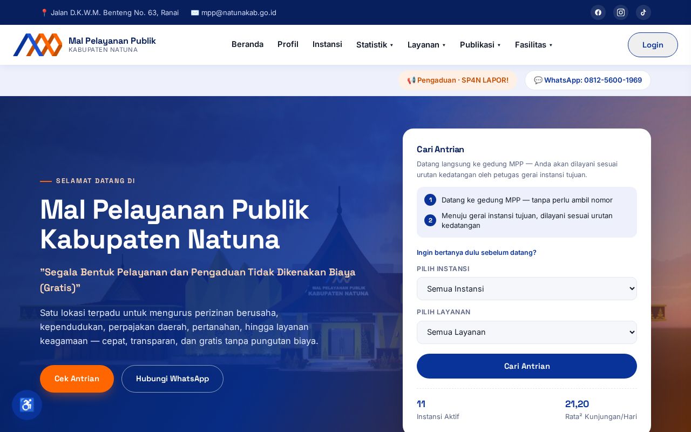
Task: Open the Pilih Instansi dropdown
Action: (527, 289)
